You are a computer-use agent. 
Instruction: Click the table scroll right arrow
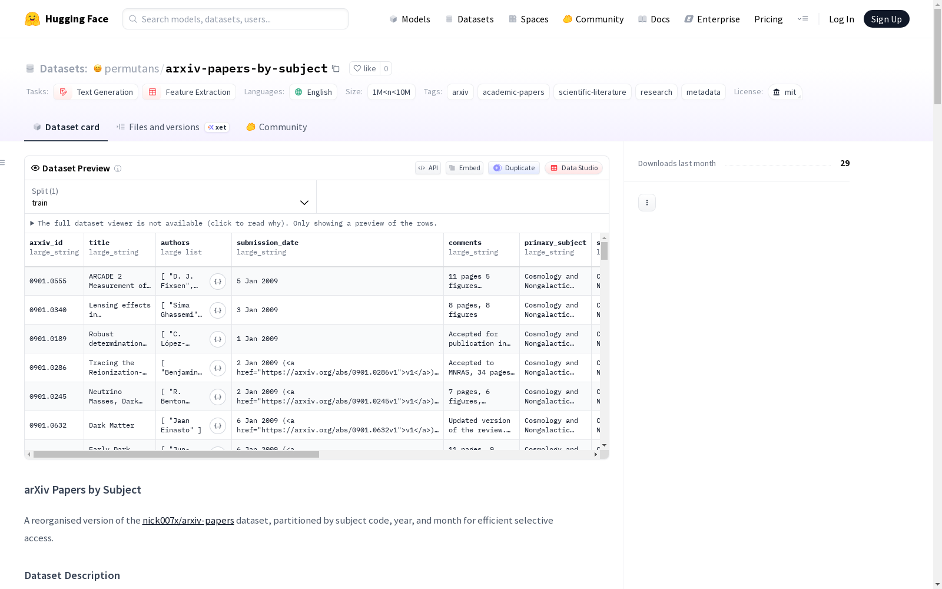[x=596, y=455]
